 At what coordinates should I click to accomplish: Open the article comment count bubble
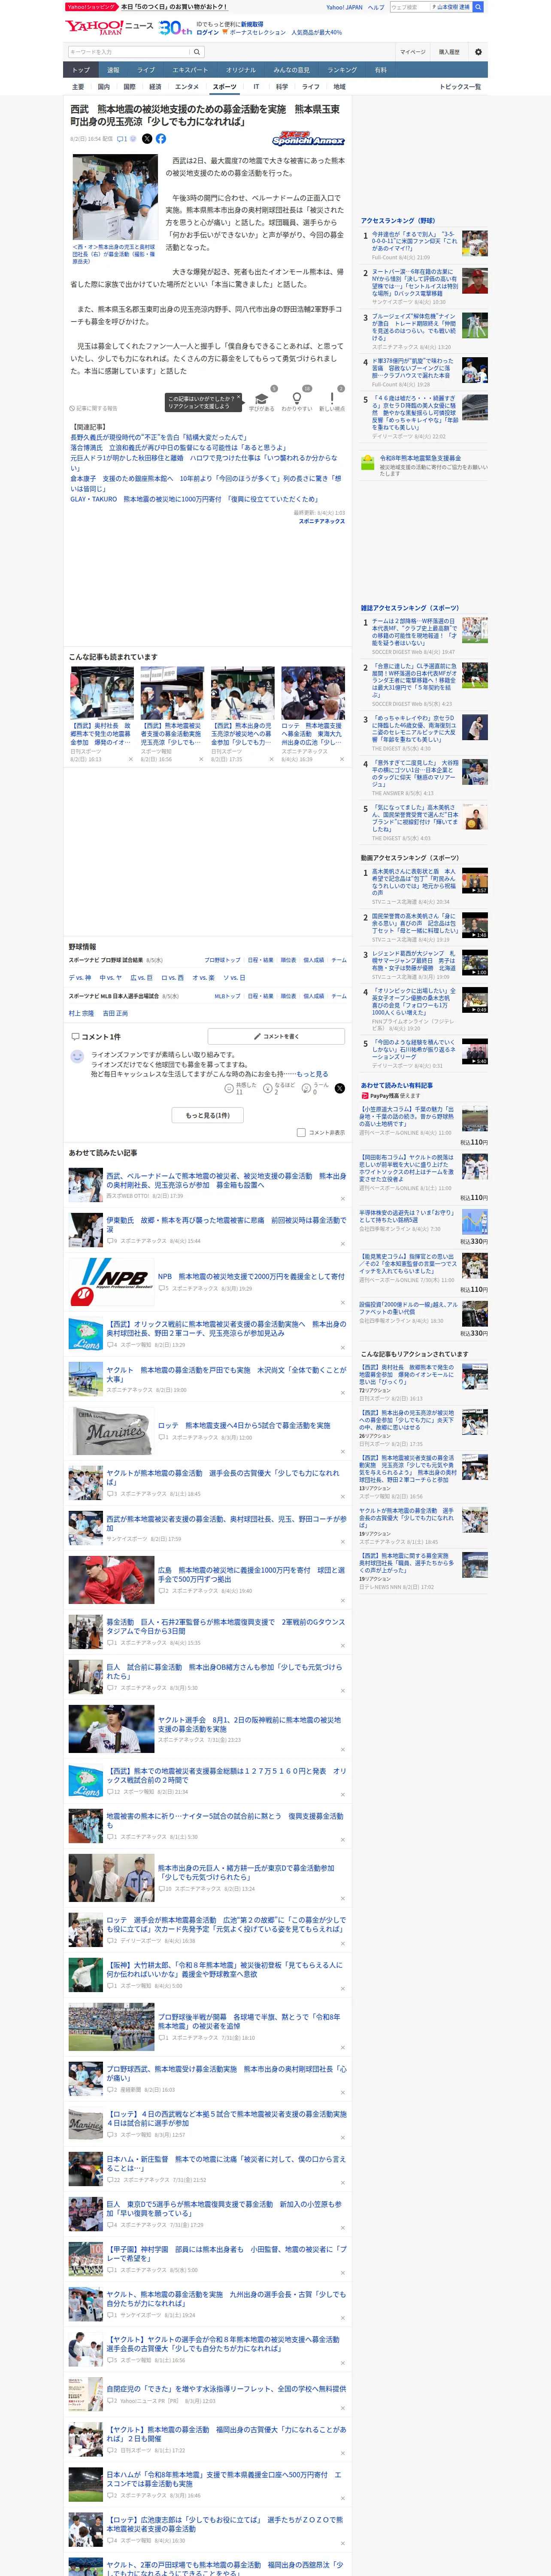122,139
